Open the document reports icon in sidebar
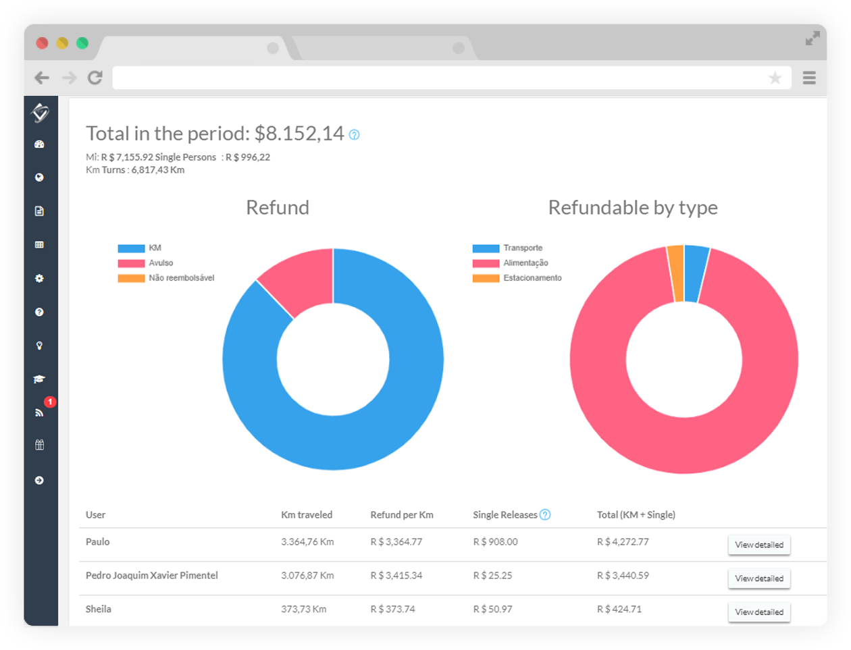The width and height of the screenshot is (851, 650). (39, 211)
